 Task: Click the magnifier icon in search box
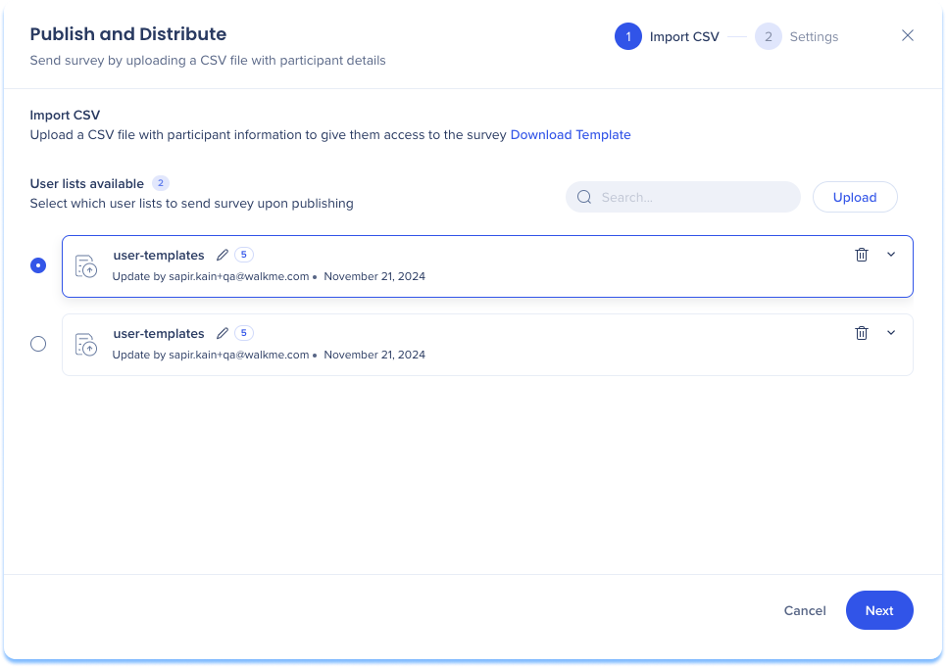pos(584,197)
